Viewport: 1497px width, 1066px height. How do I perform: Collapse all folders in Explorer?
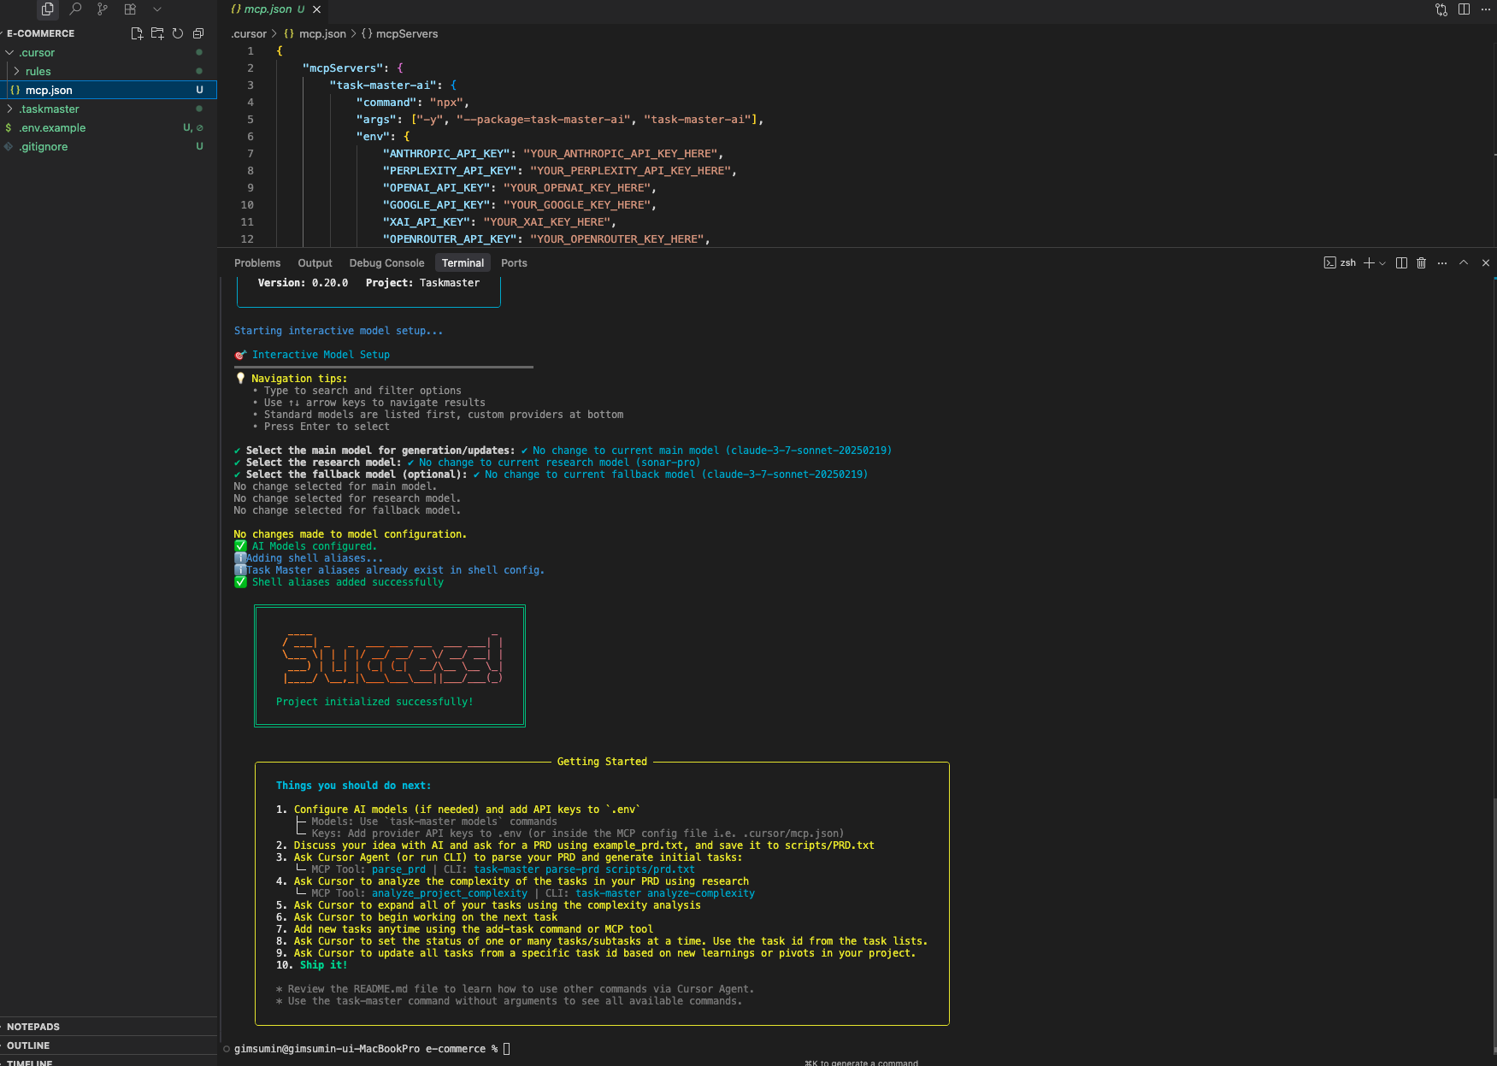(x=197, y=33)
